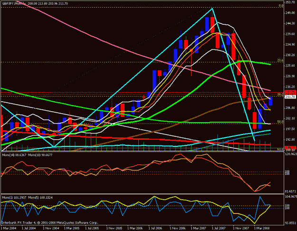Click the 1 Nov 2007 date label
This screenshot has width=297, height=231.
point(241,228)
